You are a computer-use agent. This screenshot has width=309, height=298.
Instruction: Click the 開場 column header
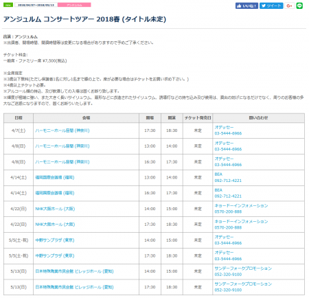[x=150, y=118]
